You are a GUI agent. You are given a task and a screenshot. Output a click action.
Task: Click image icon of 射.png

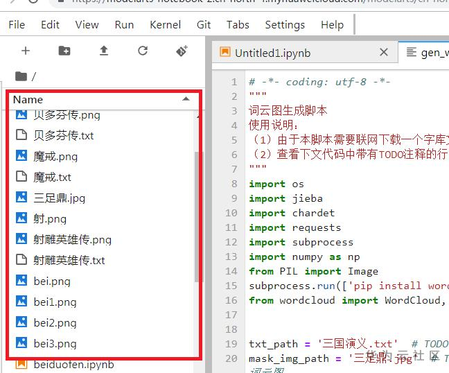(21, 218)
